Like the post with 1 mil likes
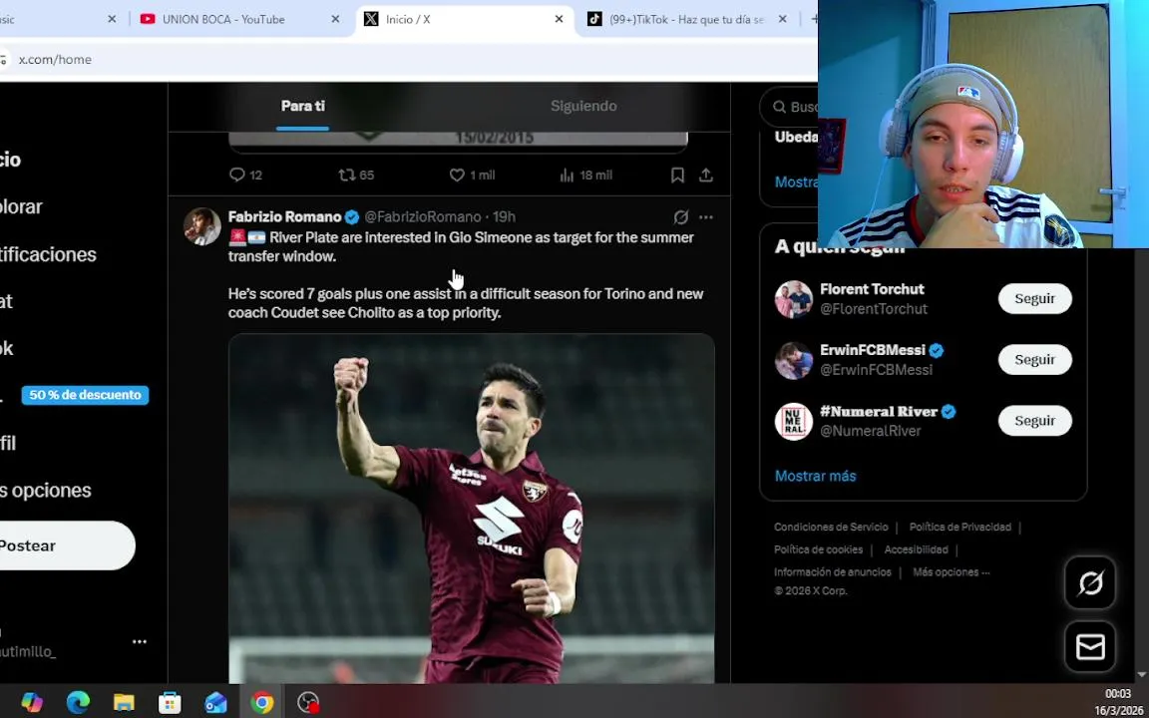 pos(472,176)
